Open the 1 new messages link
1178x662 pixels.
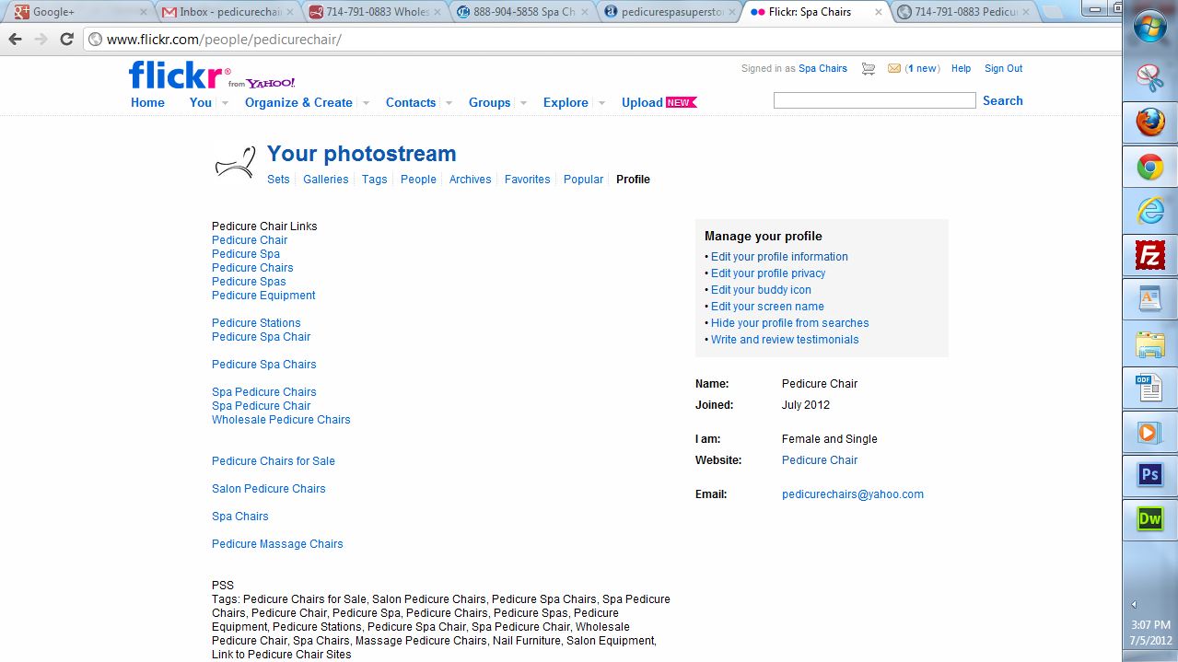pos(922,68)
